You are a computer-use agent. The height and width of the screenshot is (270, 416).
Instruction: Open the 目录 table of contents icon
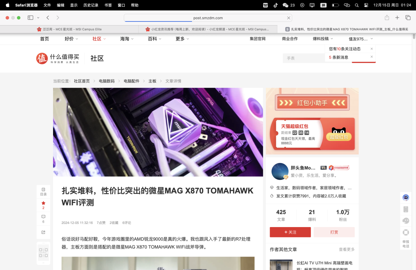point(43,191)
